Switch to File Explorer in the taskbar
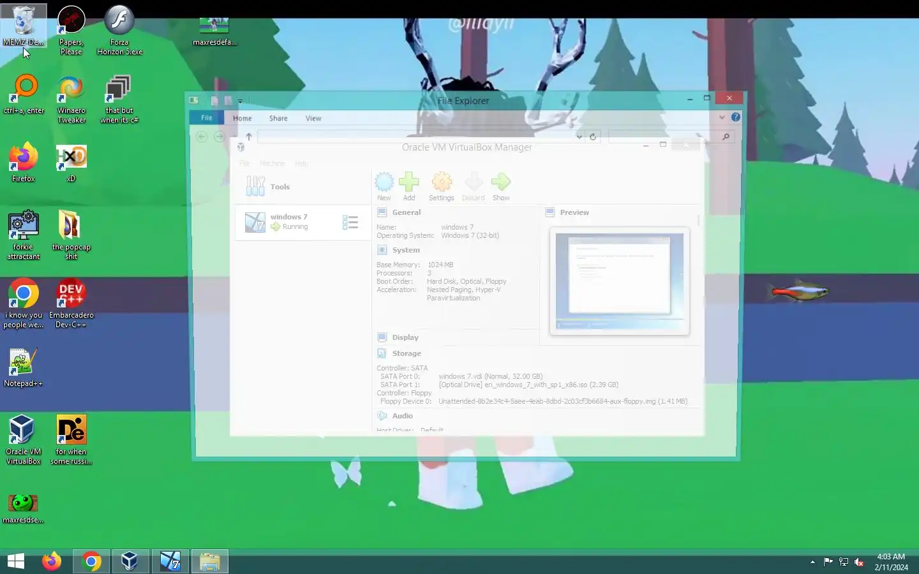This screenshot has width=919, height=574. (x=209, y=561)
